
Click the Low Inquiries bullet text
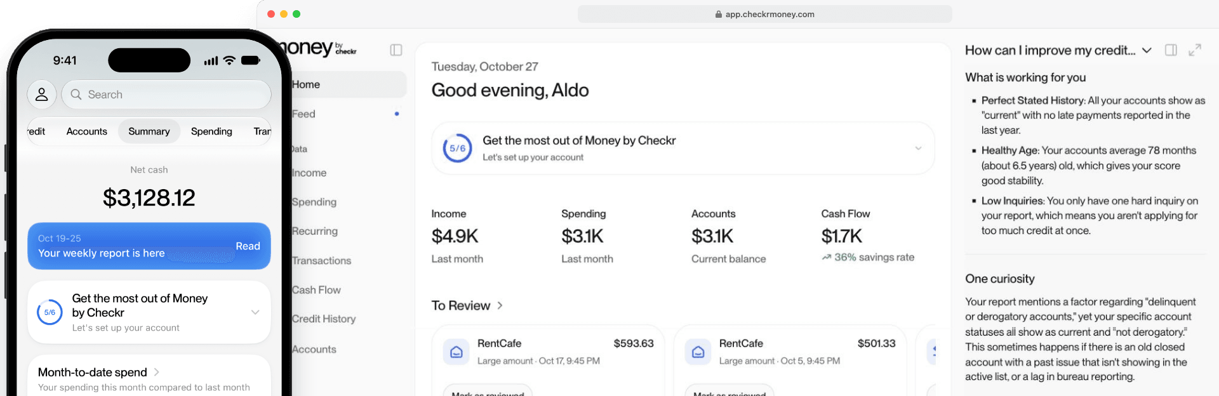(x=1089, y=216)
